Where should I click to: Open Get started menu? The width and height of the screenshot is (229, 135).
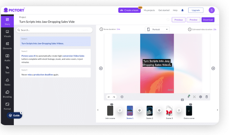coord(164,10)
